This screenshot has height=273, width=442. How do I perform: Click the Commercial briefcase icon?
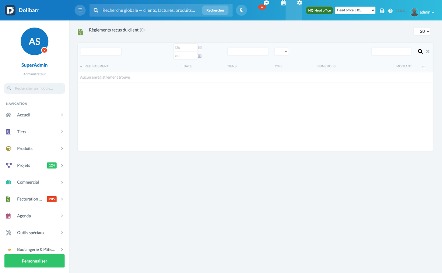8,182
